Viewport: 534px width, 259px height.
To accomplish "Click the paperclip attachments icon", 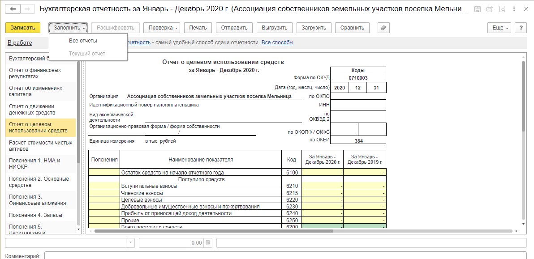I will pos(383,28).
